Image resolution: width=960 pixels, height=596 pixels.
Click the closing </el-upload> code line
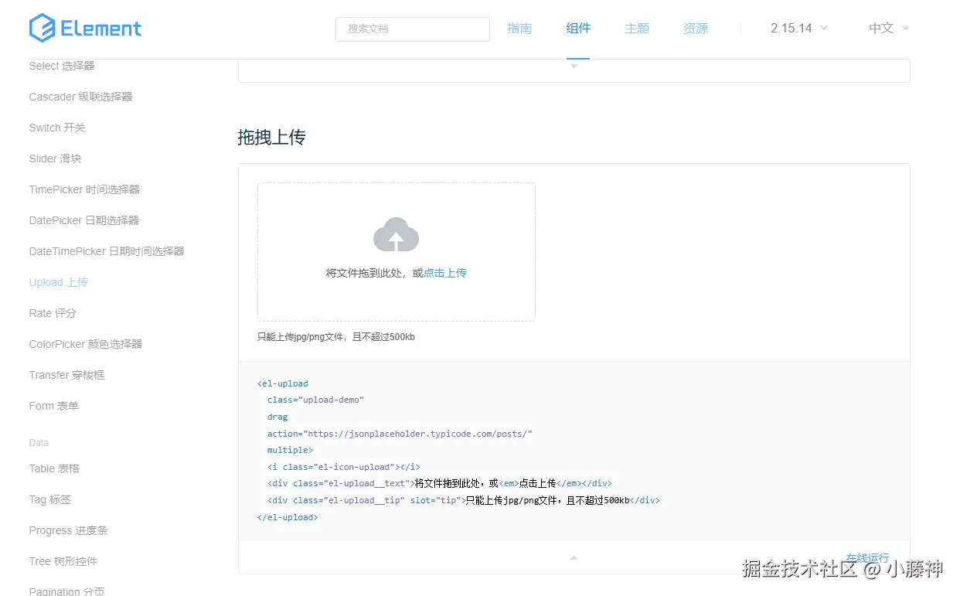point(288,517)
